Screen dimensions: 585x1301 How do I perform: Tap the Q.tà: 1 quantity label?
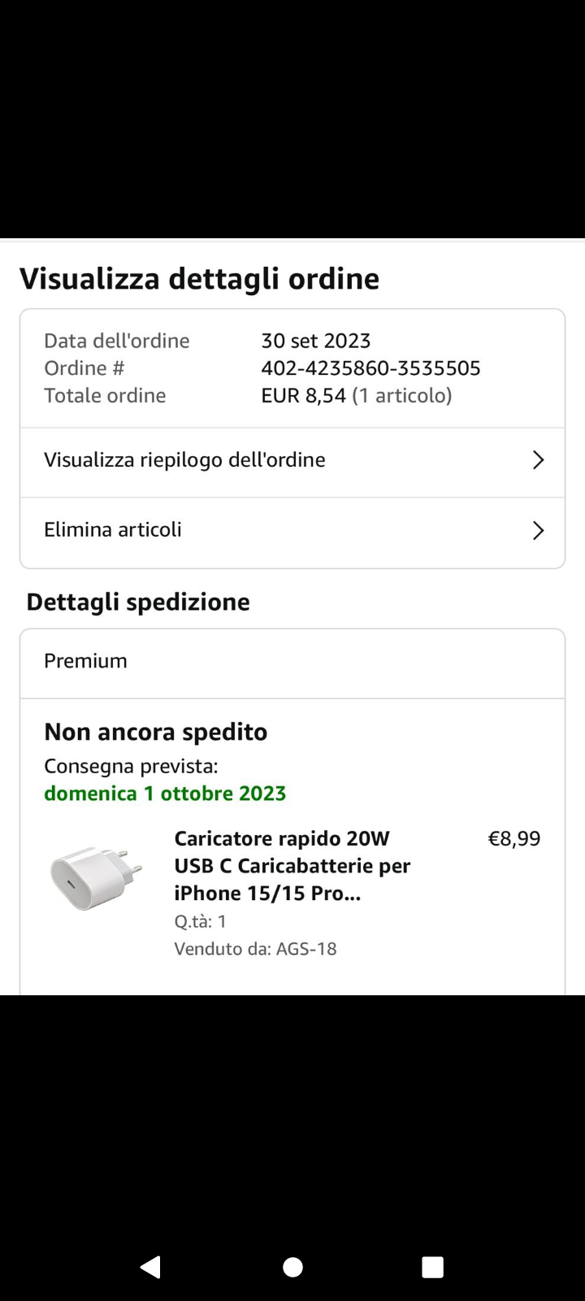click(x=201, y=921)
